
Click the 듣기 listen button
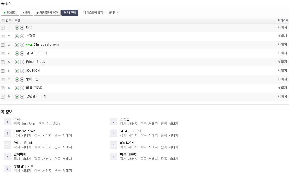click(x=26, y=13)
